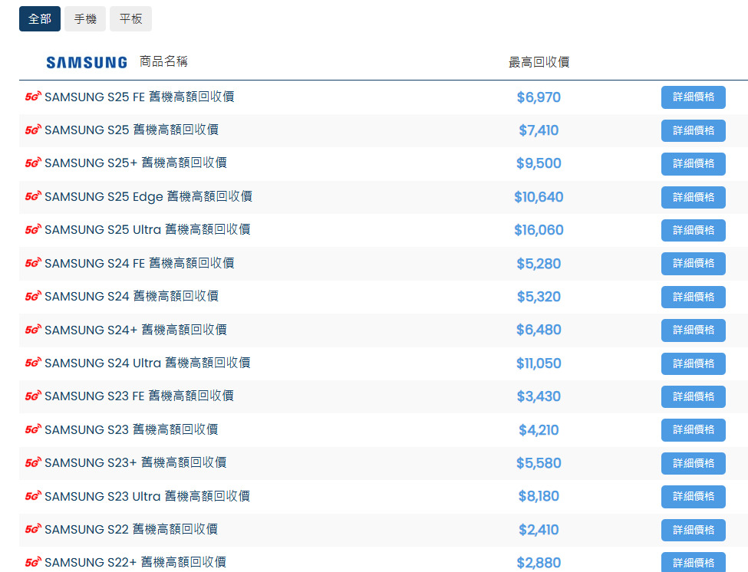View 詳細價格 for SAMSUNG S24
The width and height of the screenshot is (748, 572).
693,297
